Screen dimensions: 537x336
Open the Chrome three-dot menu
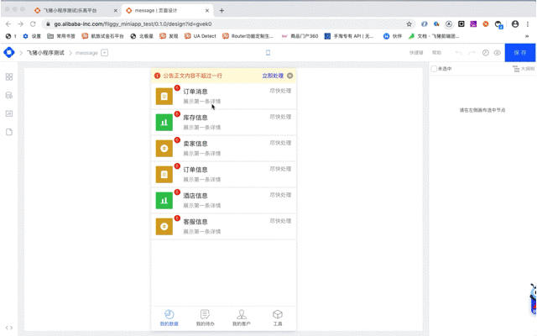tap(528, 24)
